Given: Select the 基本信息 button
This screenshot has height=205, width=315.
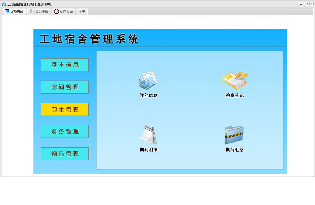Looking at the screenshot, I should click(x=65, y=65).
